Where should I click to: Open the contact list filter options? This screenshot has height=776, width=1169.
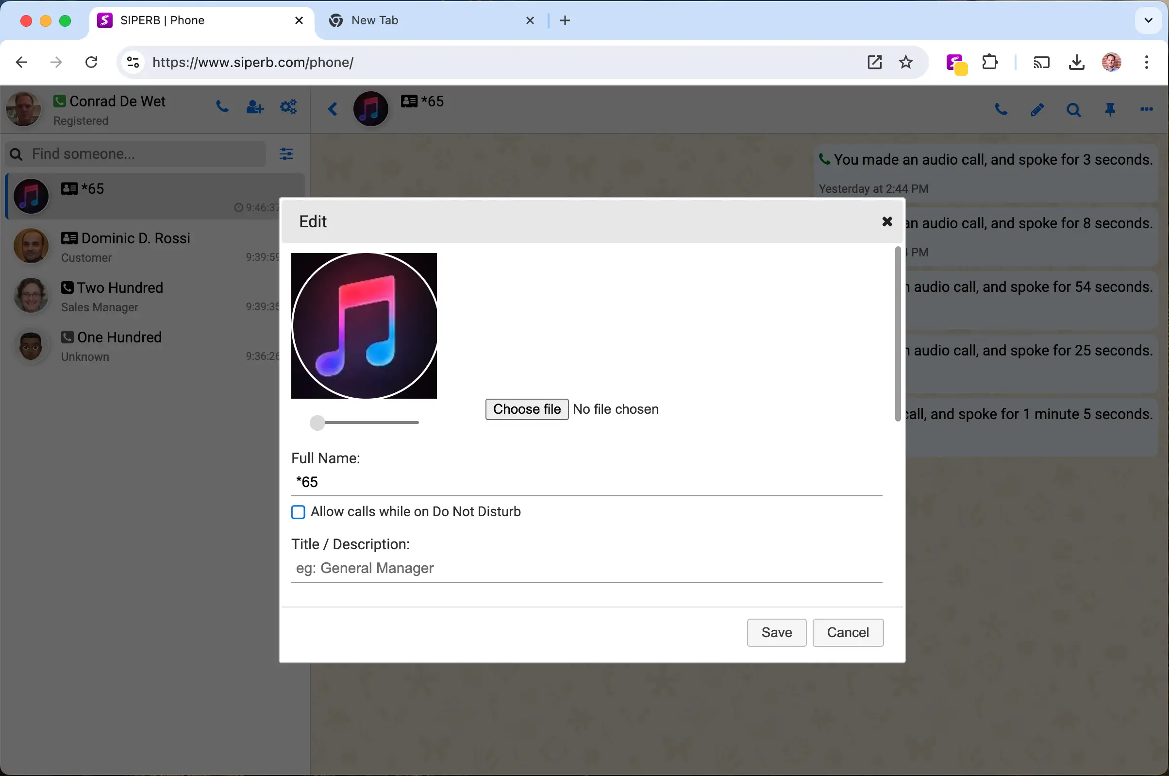click(x=286, y=154)
